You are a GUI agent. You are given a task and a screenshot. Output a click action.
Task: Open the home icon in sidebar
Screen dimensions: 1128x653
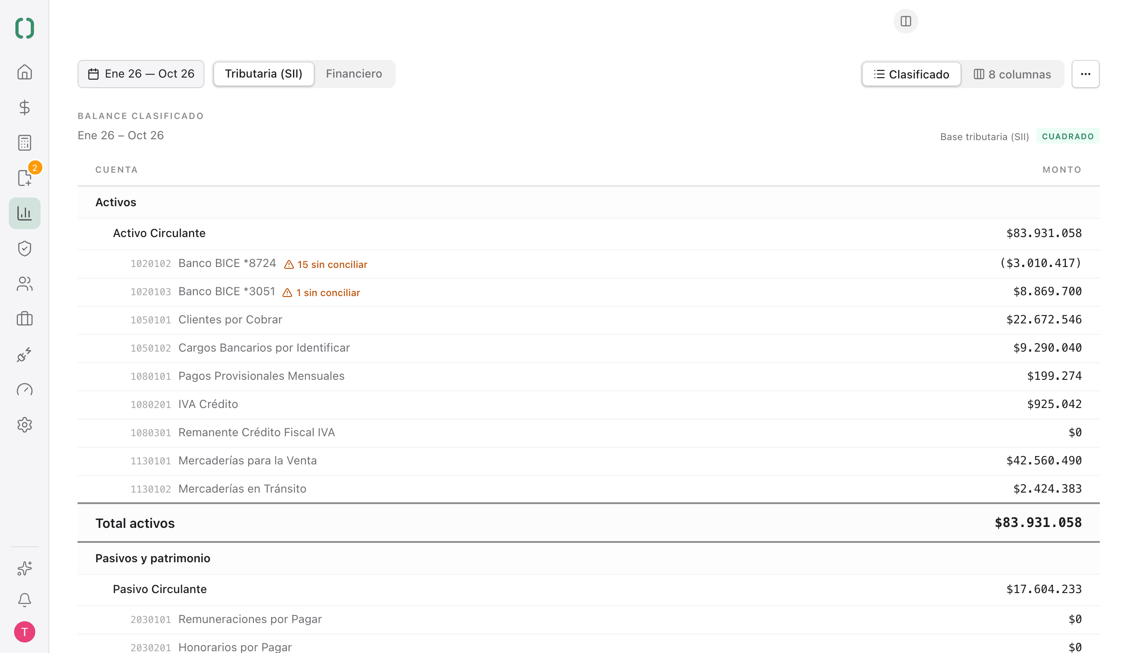pos(25,72)
